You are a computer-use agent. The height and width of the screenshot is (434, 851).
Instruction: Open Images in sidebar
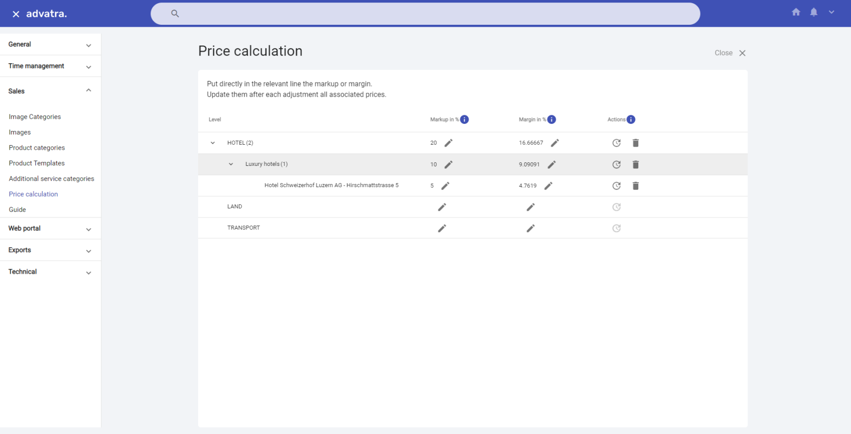(x=20, y=133)
